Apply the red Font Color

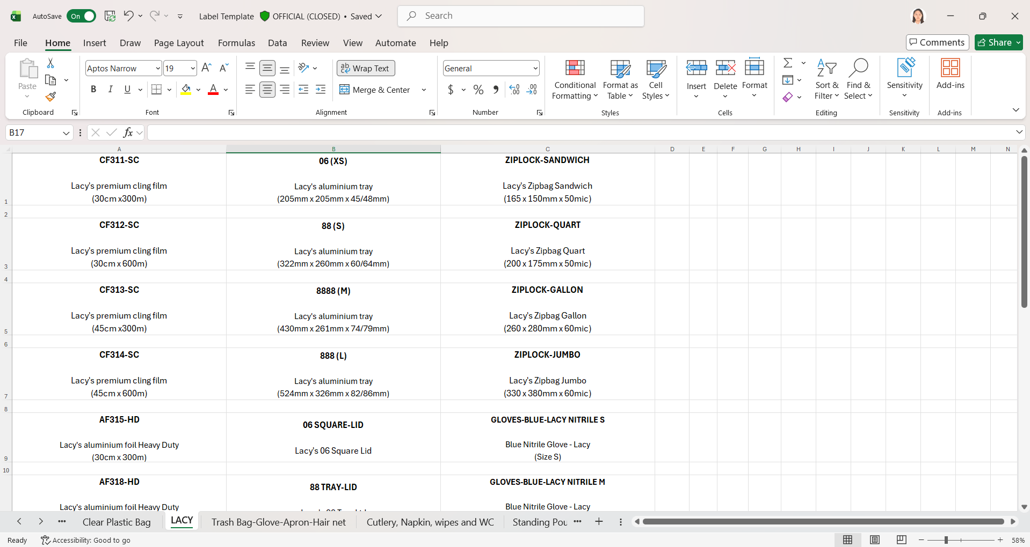(213, 90)
